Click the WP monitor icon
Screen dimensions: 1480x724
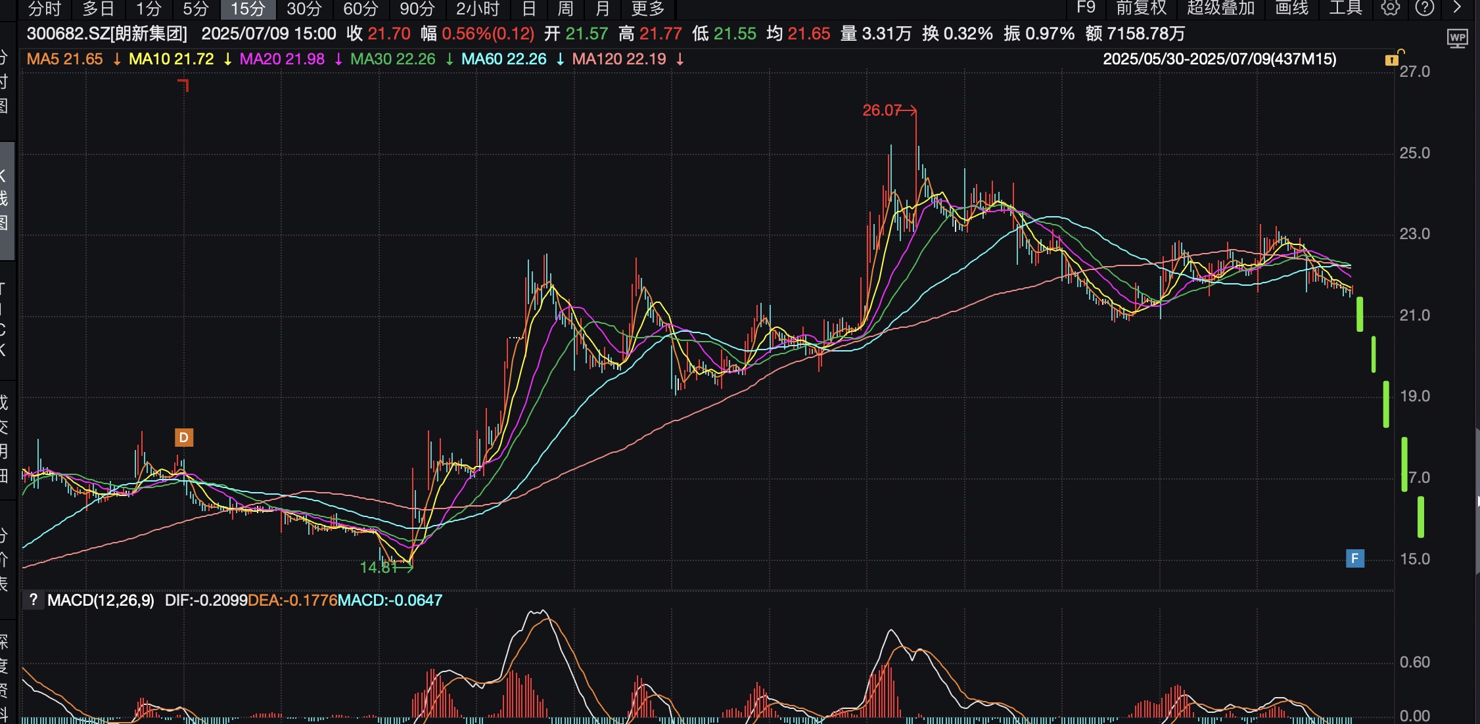tap(1457, 39)
